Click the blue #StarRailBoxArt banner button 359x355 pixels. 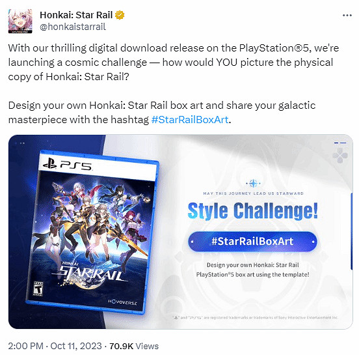click(252, 242)
